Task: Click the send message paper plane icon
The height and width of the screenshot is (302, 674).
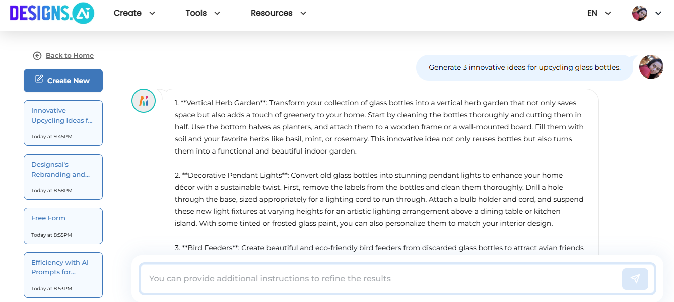Action: 635,279
